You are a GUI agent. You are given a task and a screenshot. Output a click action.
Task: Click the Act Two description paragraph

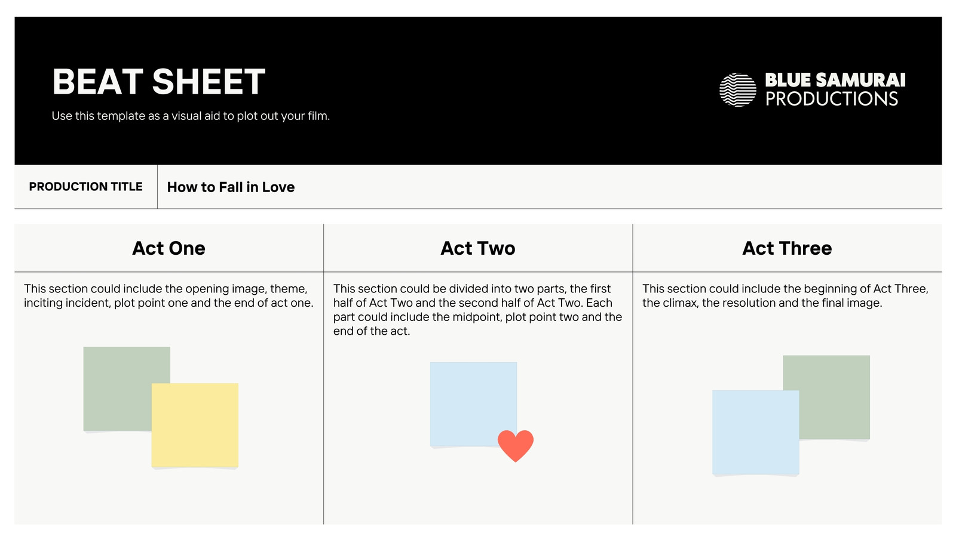477,310
